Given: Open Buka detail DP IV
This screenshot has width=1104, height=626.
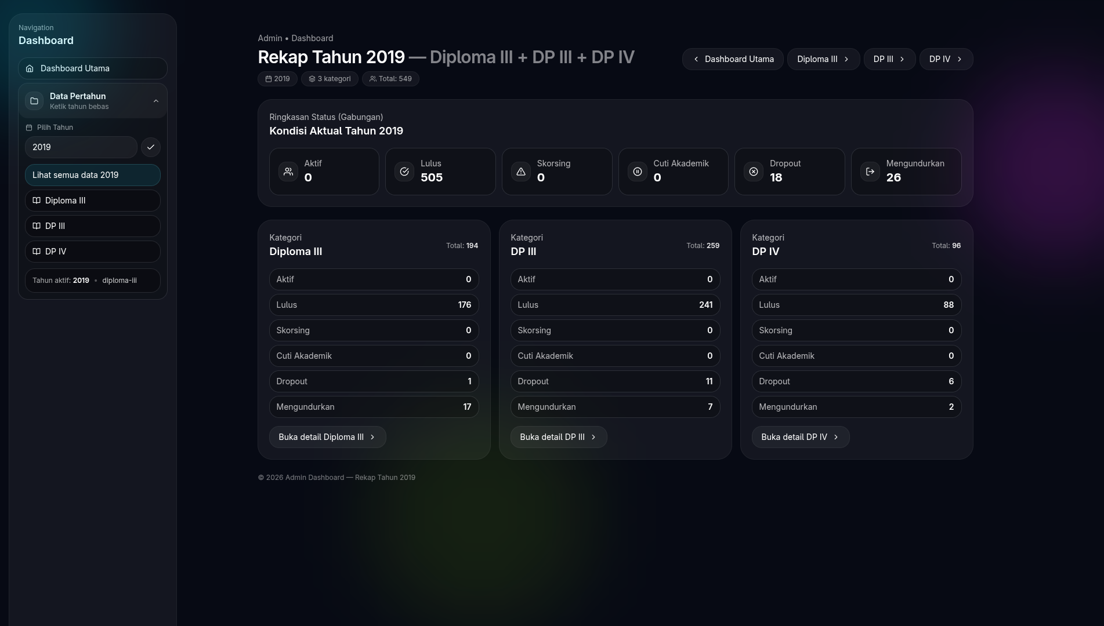Looking at the screenshot, I should 801,437.
